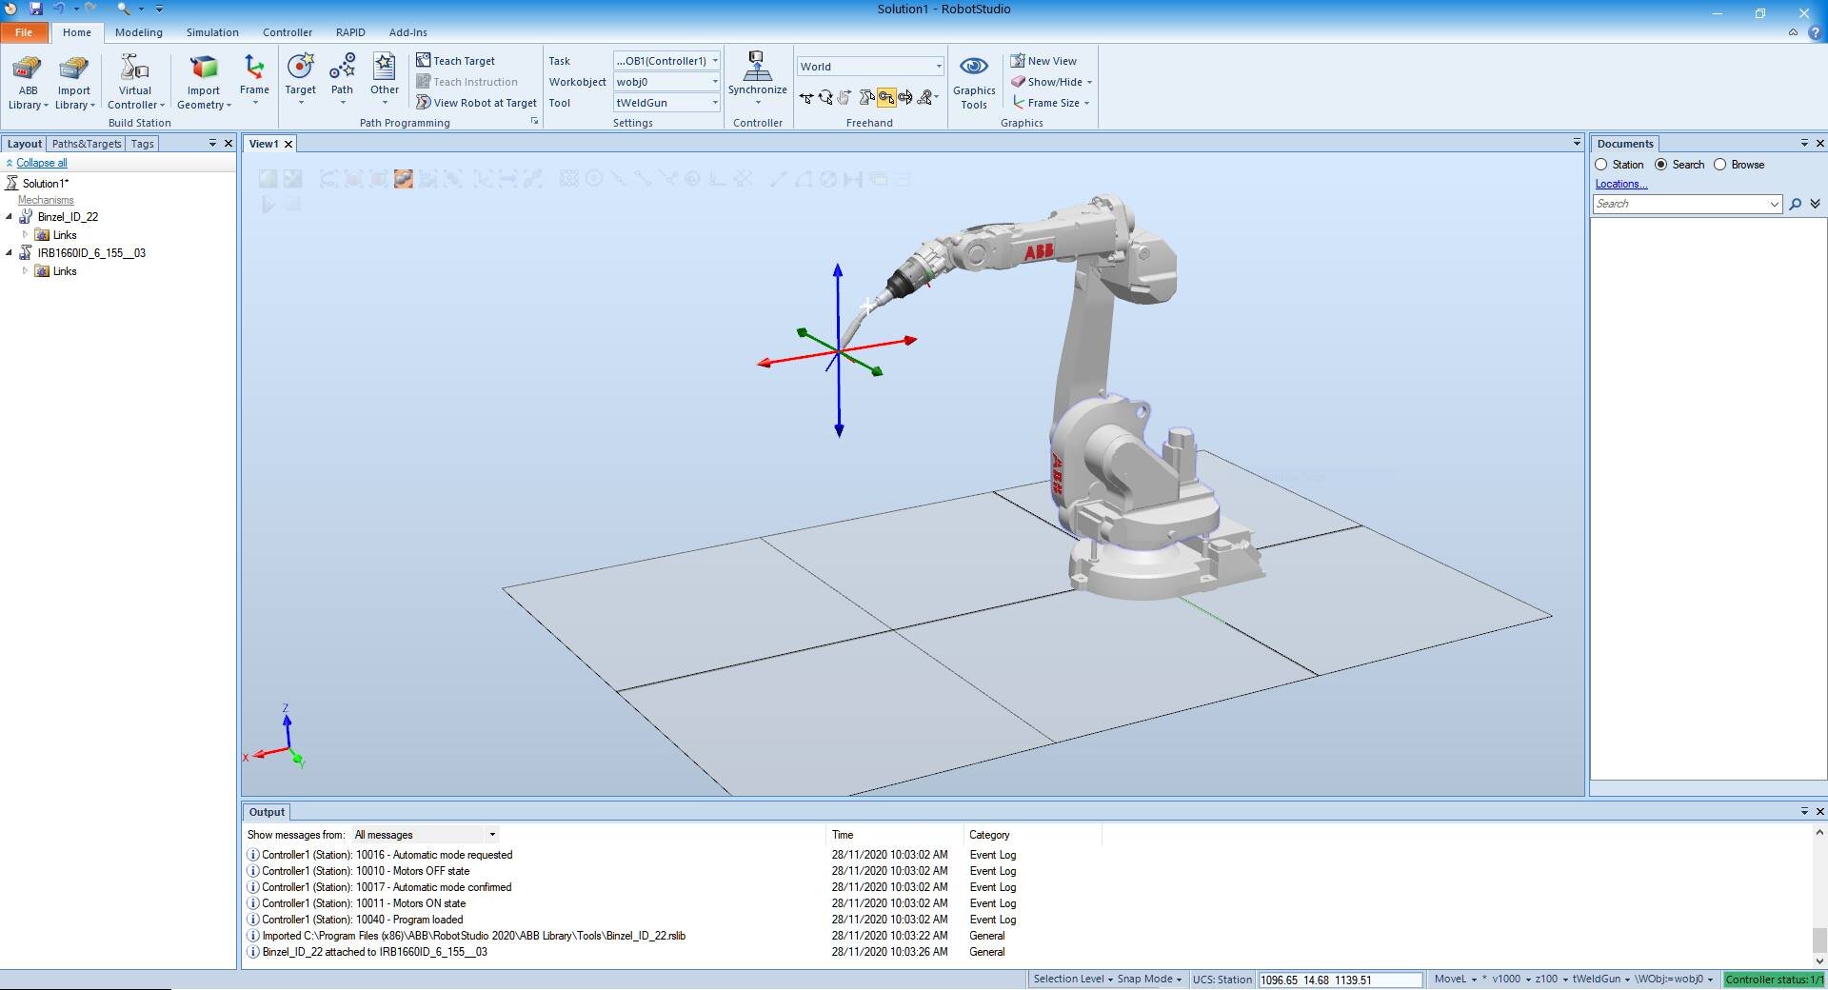Expand Links under IRB1660ID_6_155__03

(26, 271)
